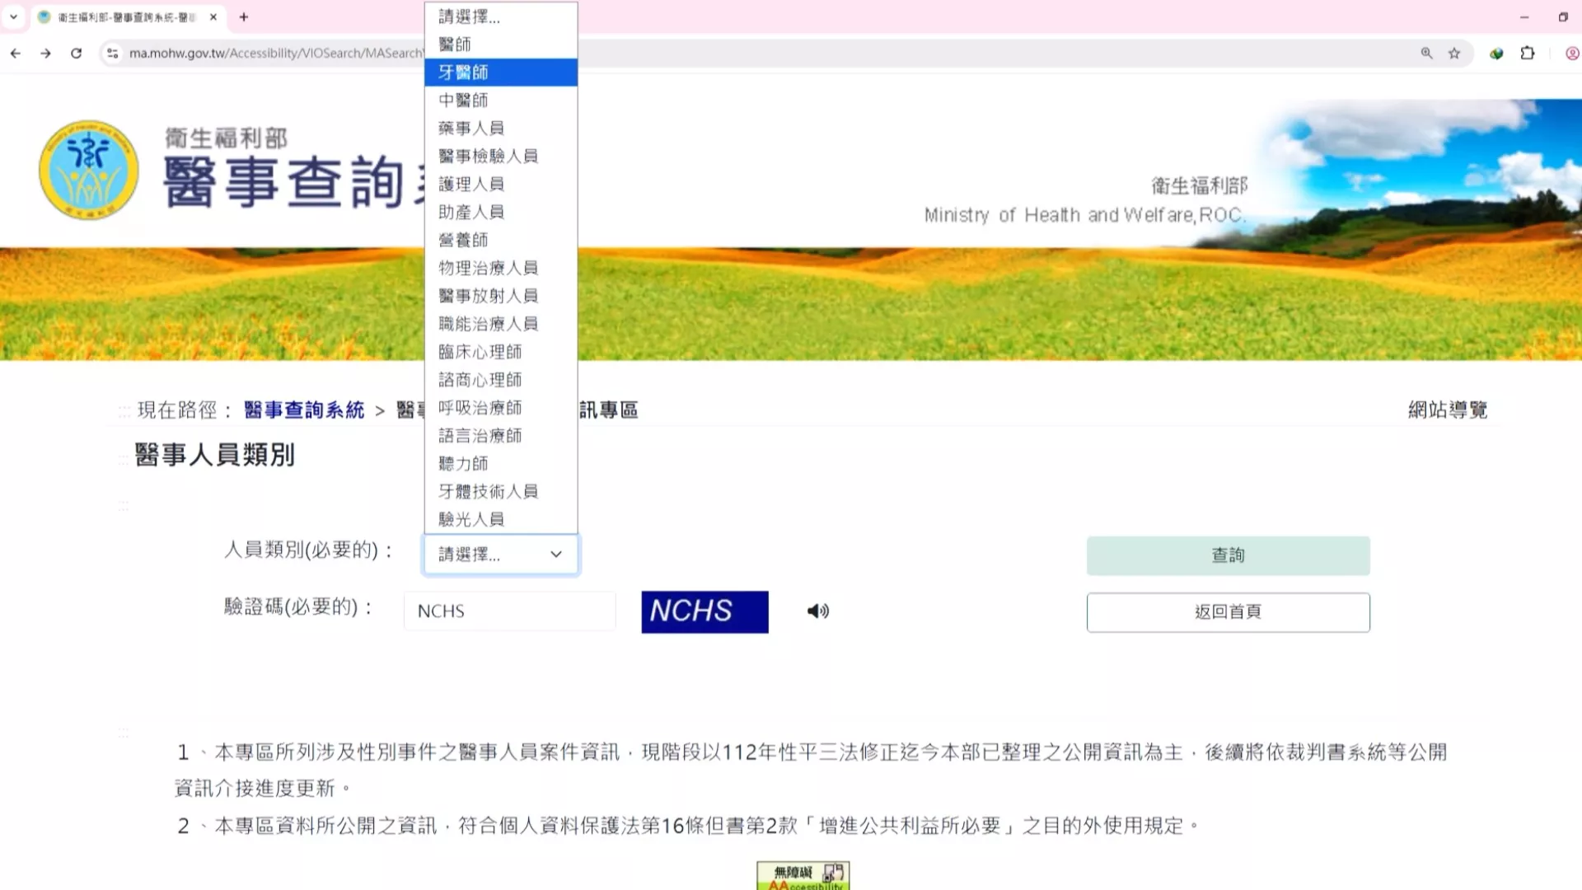The image size is (1582, 890).
Task: Click the browser back arrow
Action: (x=16, y=54)
